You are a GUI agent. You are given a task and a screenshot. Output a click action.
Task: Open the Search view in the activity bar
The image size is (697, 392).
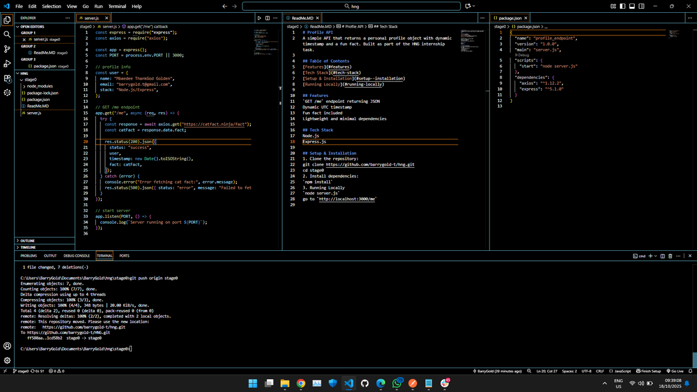tap(6, 35)
